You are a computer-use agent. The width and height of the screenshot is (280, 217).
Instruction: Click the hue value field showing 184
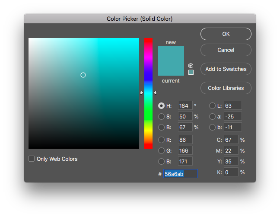tap(185, 105)
